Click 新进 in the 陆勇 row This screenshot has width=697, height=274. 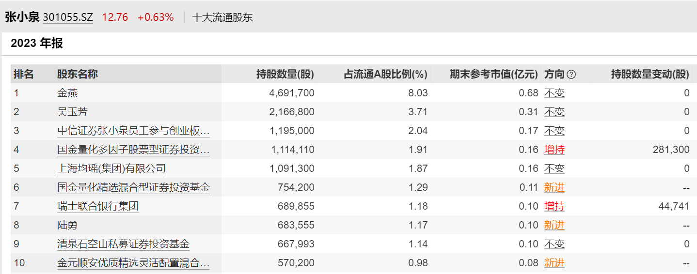pyautogui.click(x=554, y=225)
